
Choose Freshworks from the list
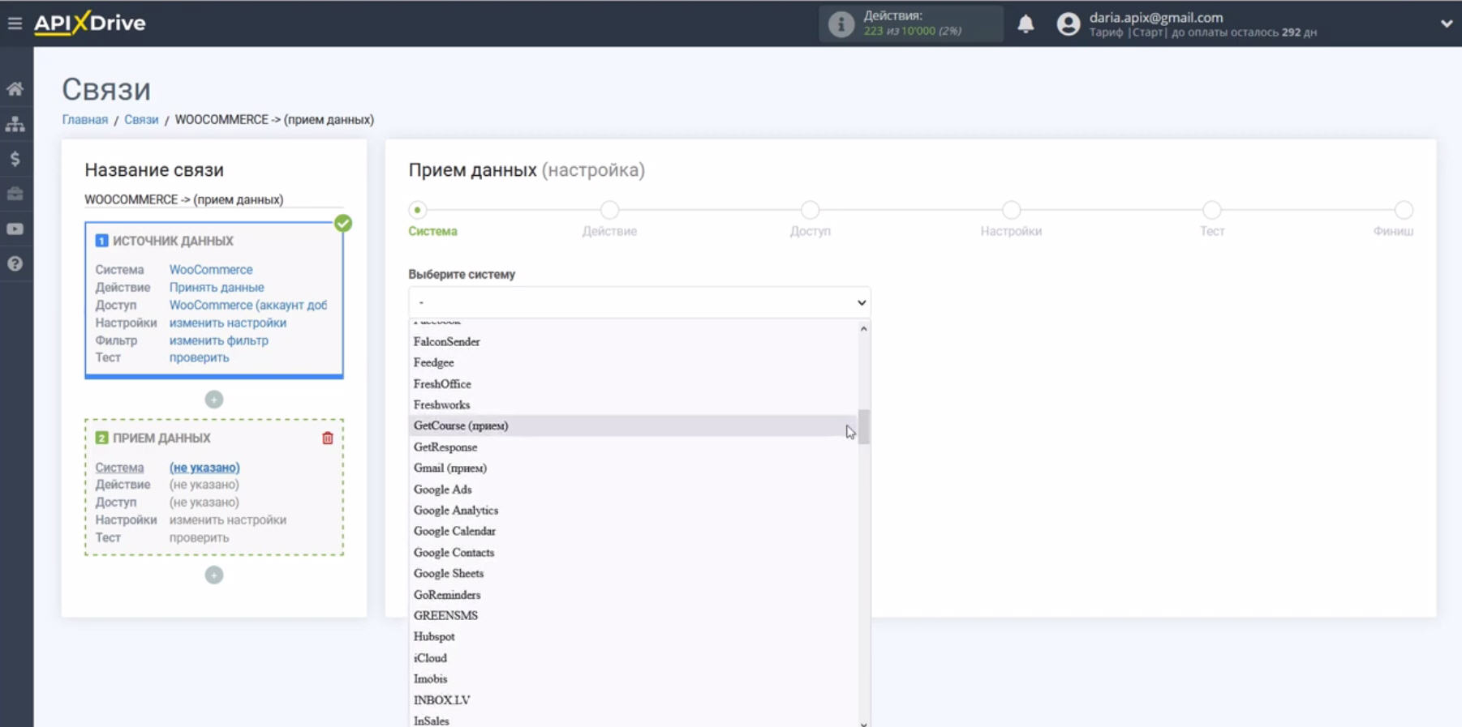[633, 405]
